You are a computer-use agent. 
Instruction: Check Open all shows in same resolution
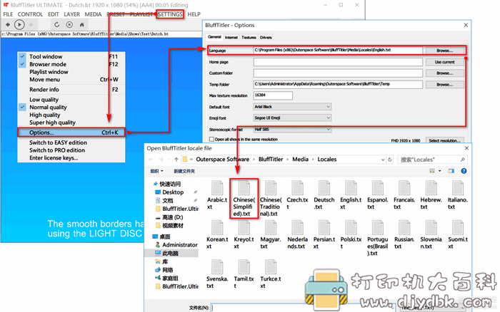[x=211, y=140]
